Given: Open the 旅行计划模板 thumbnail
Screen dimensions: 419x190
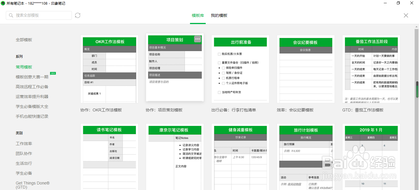Looking at the screenshot, I should click(x=306, y=157).
